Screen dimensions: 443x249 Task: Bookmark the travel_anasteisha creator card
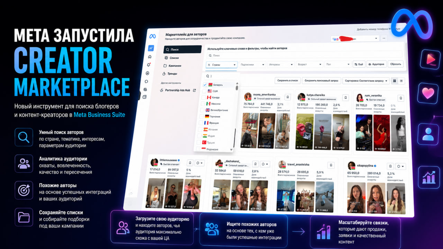(x=331, y=165)
